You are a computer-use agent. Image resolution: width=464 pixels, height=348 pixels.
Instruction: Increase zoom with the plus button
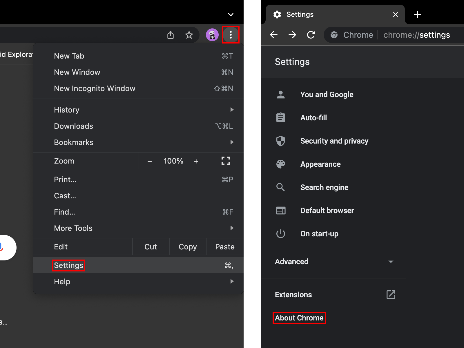[x=196, y=161]
